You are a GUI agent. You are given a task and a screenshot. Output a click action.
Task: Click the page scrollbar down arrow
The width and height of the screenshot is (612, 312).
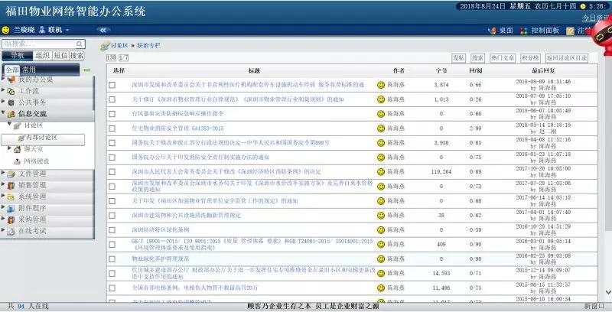click(x=608, y=291)
